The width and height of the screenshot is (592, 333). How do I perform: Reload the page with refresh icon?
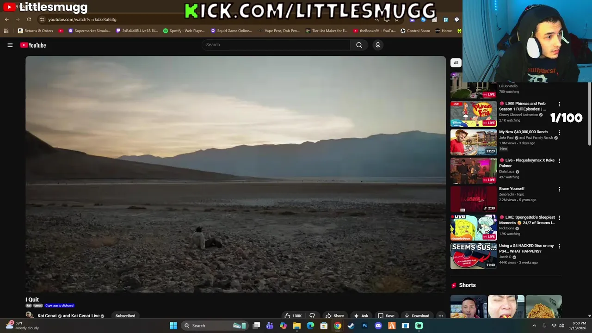tap(29, 19)
